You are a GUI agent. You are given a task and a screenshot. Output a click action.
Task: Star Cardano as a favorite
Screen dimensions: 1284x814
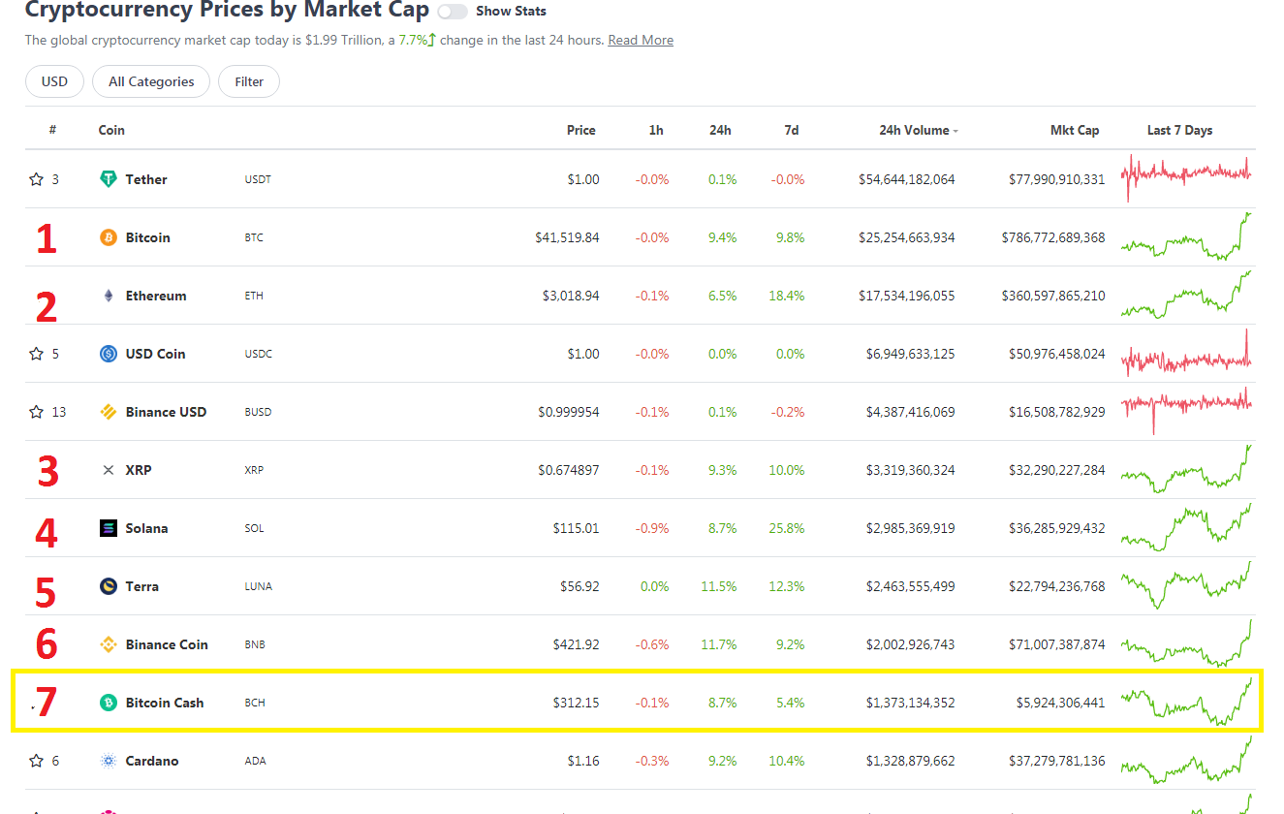[x=37, y=761]
